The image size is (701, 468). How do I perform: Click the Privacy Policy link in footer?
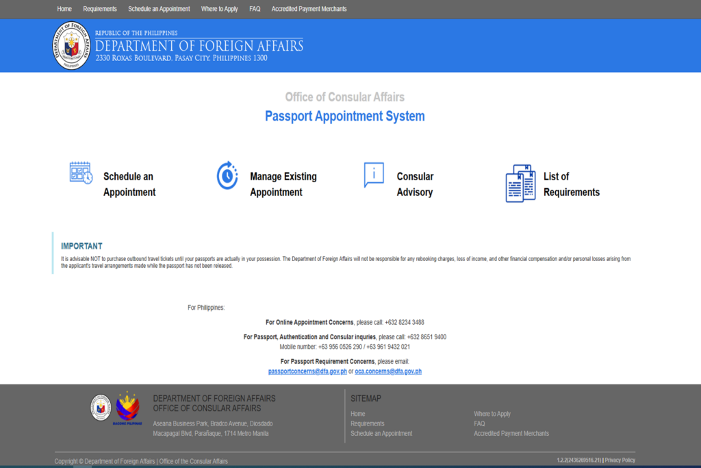(x=620, y=460)
